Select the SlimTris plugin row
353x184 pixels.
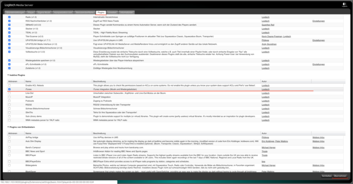[x=175, y=112]
